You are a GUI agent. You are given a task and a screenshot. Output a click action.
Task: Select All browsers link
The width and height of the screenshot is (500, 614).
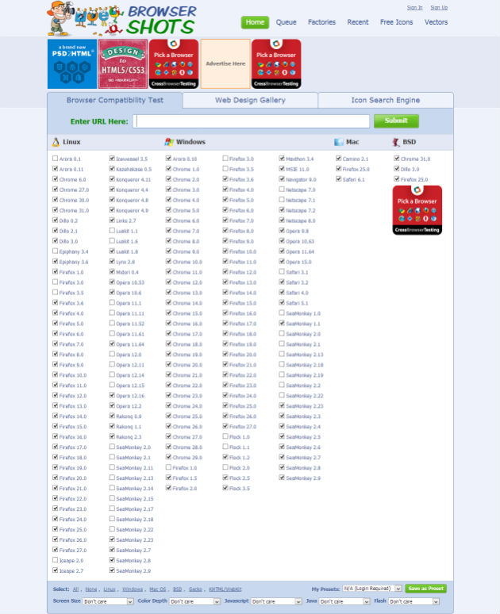click(x=75, y=589)
